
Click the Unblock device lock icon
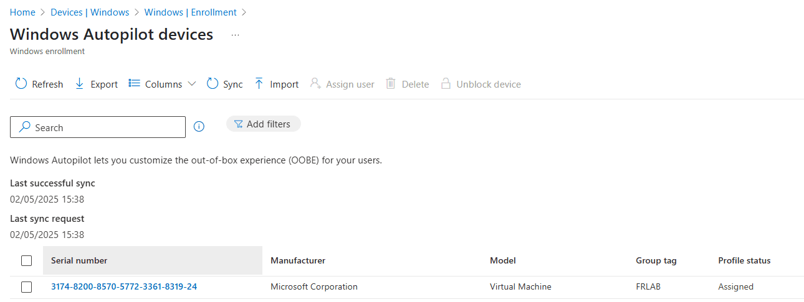[446, 84]
